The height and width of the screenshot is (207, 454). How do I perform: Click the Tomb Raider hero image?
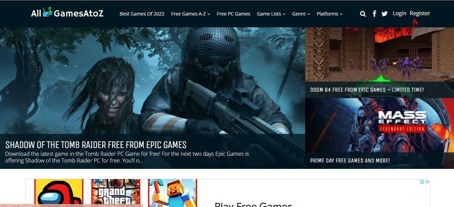153,81
